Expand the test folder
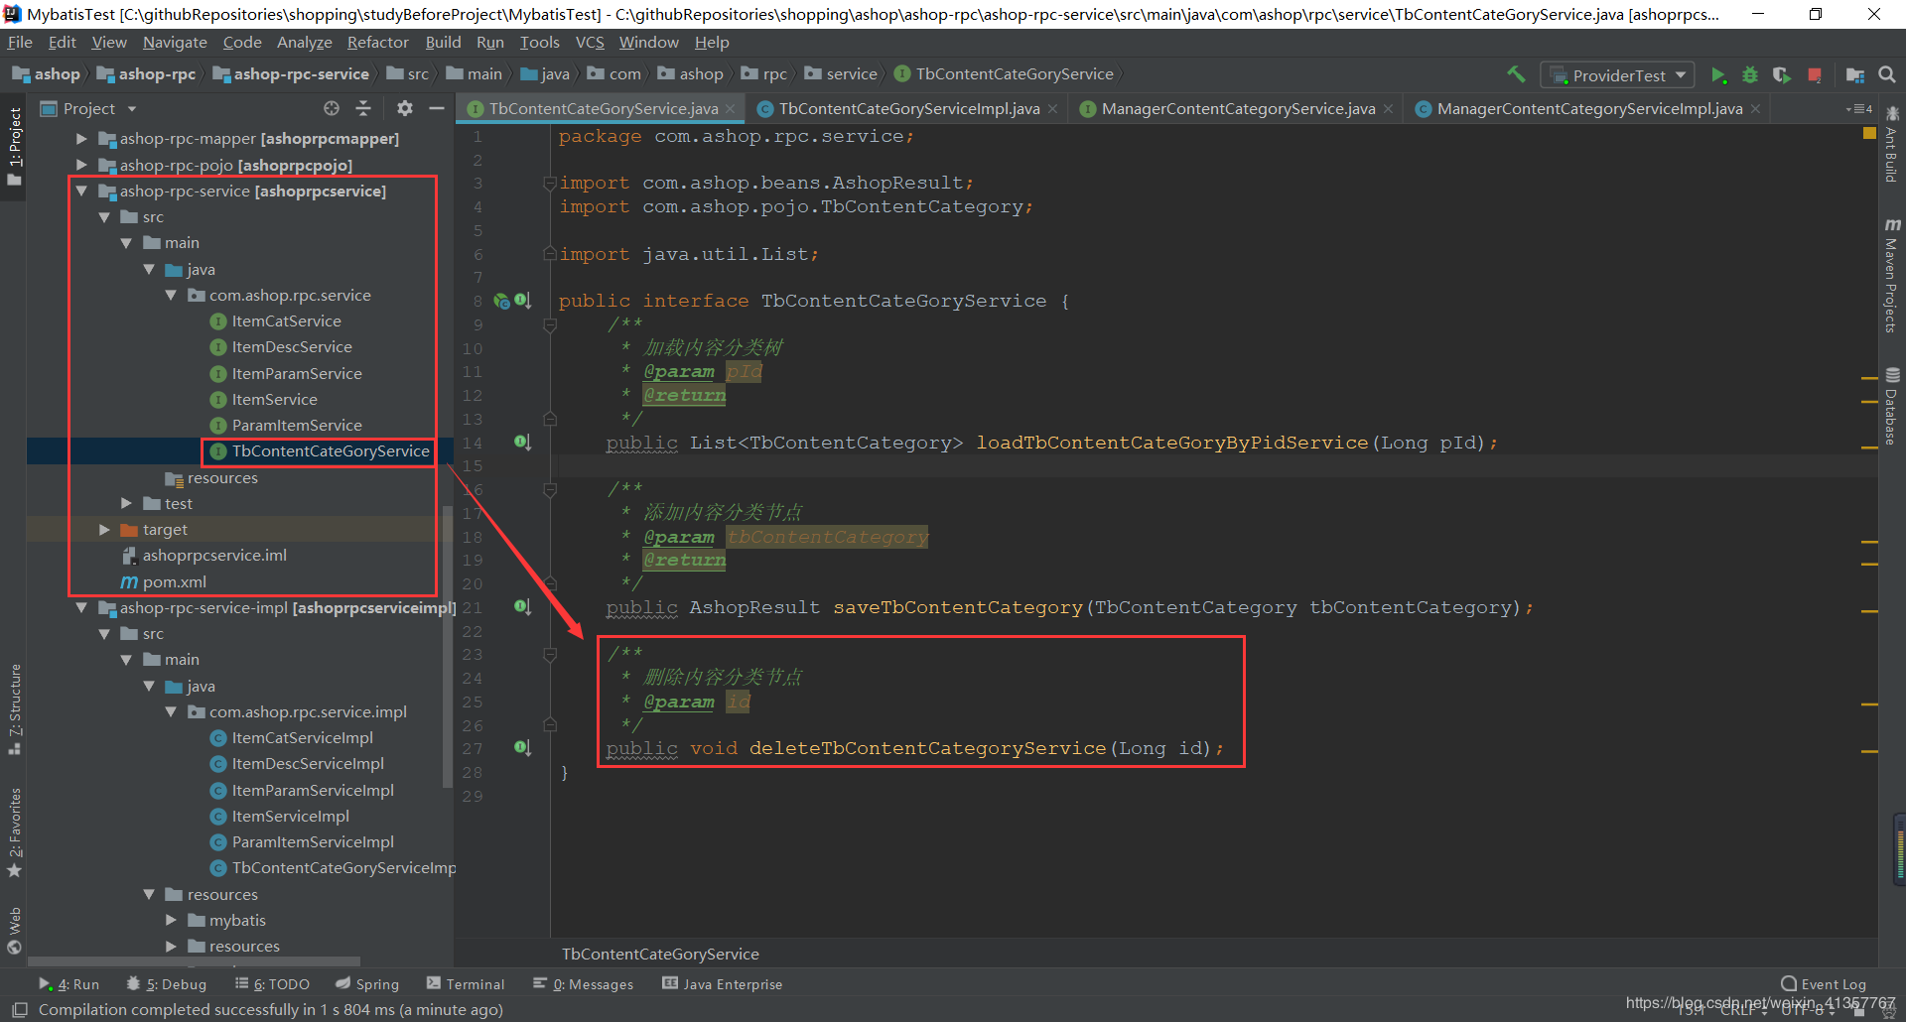Image resolution: width=1906 pixels, height=1022 pixels. pos(126,503)
